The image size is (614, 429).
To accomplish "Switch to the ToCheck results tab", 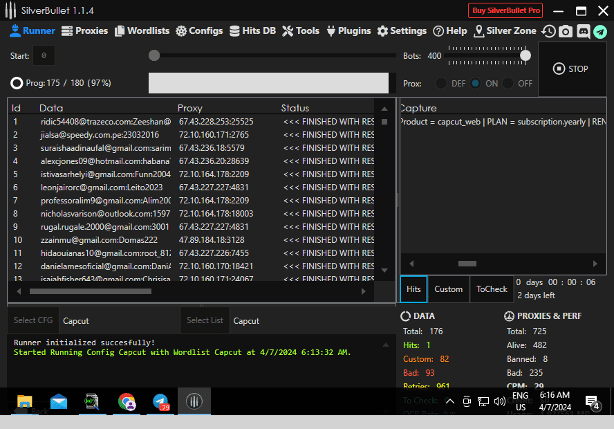I will (492, 289).
